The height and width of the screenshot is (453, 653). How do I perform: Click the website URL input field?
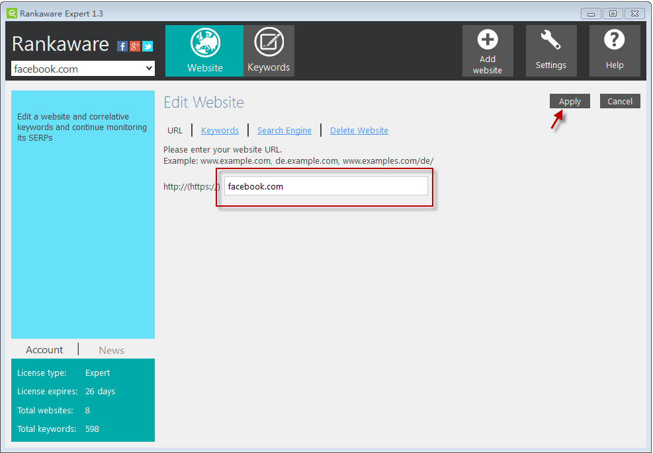click(326, 186)
